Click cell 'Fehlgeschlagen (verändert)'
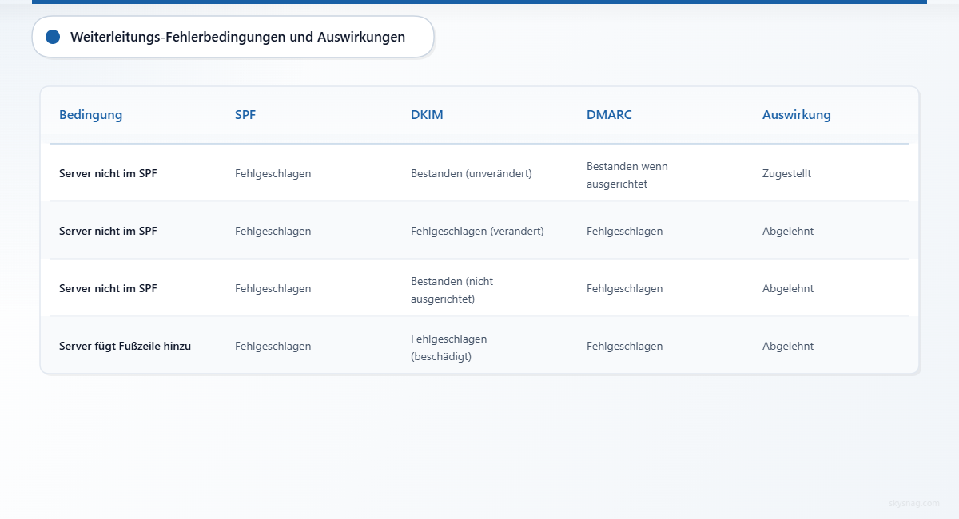Viewport: 959px width, 519px height. (477, 231)
